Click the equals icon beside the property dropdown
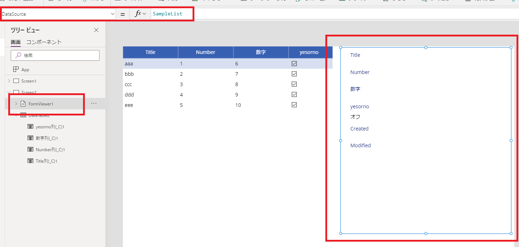519x247 pixels. pos(122,14)
